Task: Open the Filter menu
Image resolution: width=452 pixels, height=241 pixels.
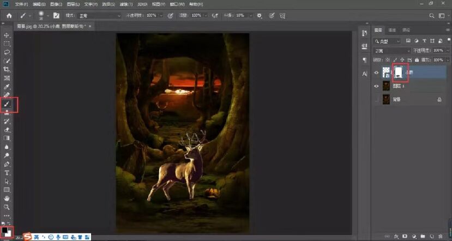Action: [126, 4]
